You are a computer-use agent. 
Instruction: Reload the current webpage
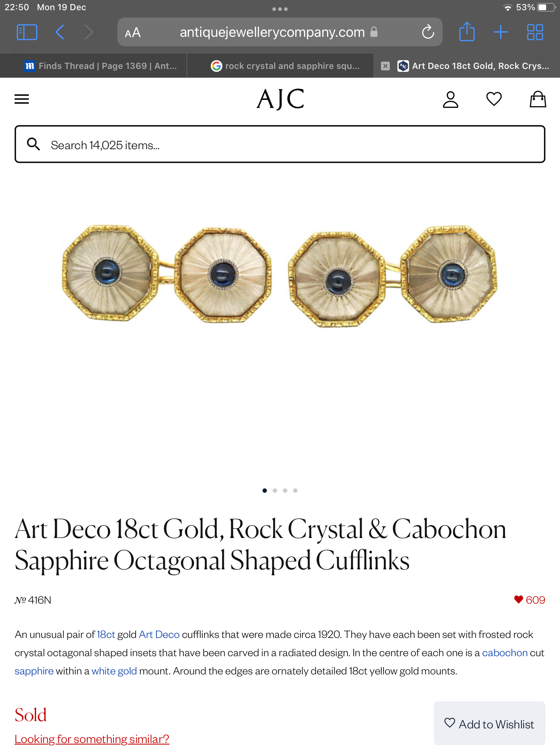(x=428, y=32)
